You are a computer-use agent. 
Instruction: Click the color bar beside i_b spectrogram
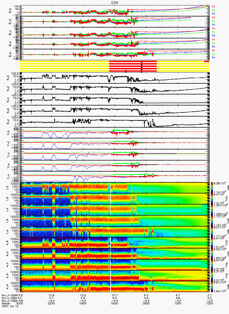(x=212, y=188)
